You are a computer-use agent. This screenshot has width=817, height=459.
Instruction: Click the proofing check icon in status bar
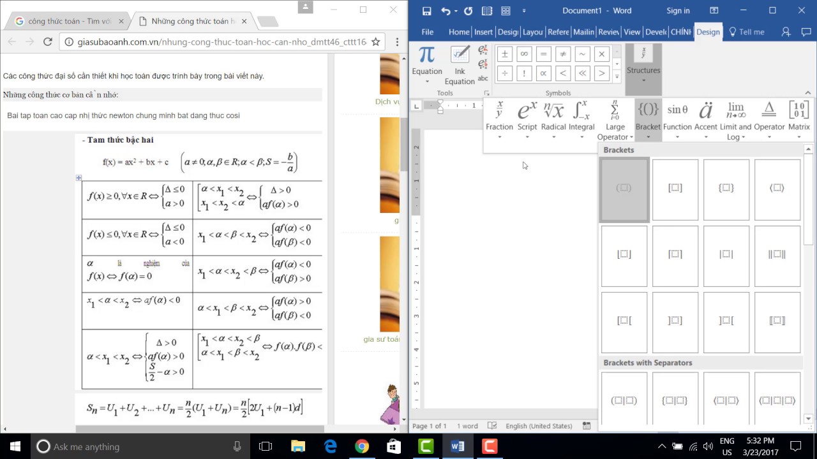(x=492, y=426)
